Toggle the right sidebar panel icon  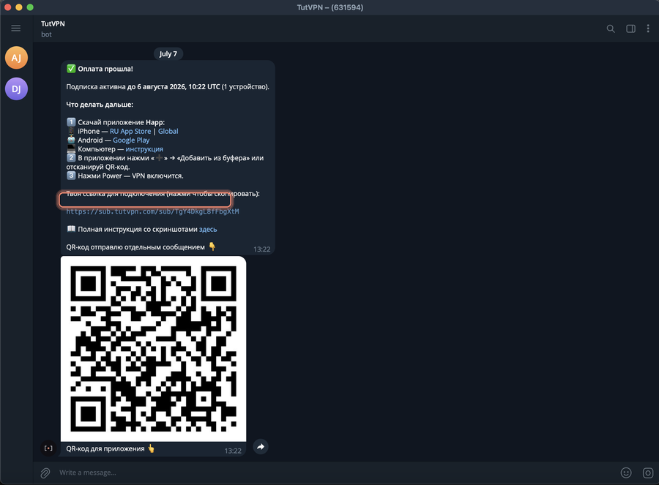pos(631,29)
